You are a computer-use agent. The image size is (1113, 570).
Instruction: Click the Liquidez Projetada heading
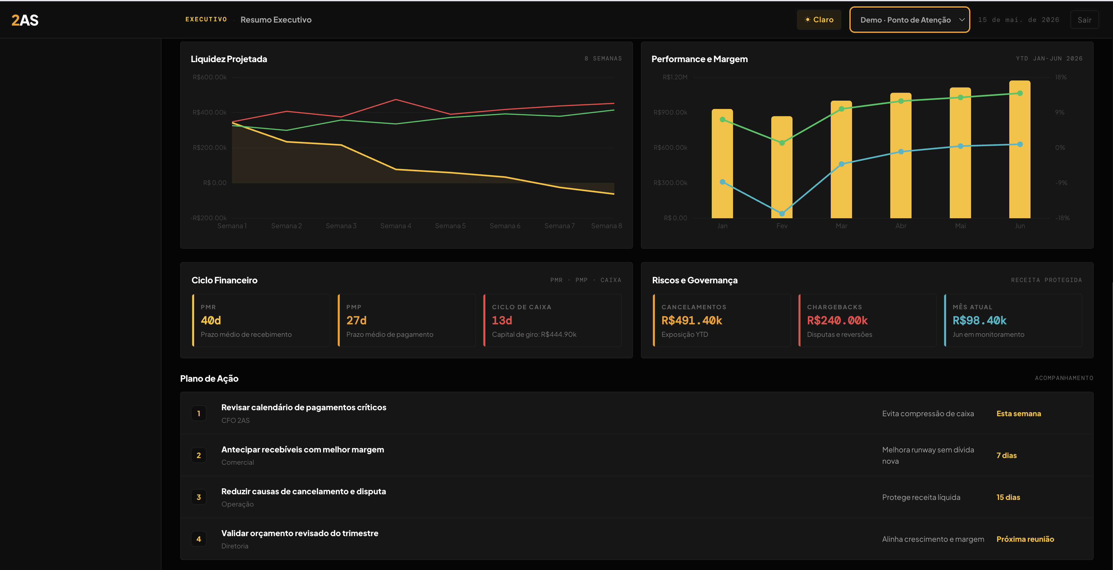click(229, 59)
